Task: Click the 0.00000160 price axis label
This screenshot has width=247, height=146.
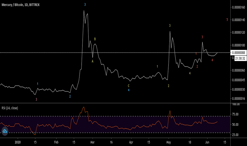Action: click(x=239, y=7)
